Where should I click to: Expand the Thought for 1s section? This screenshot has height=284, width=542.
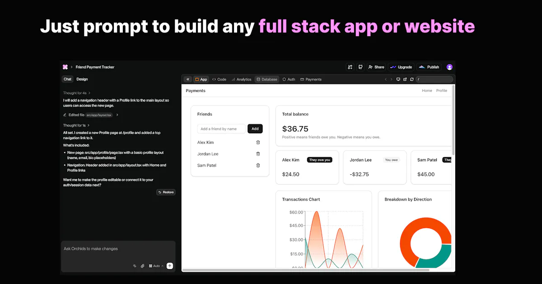pos(76,125)
